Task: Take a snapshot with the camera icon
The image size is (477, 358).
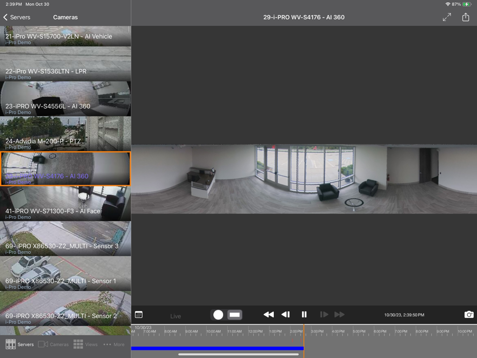Action: coord(469,315)
